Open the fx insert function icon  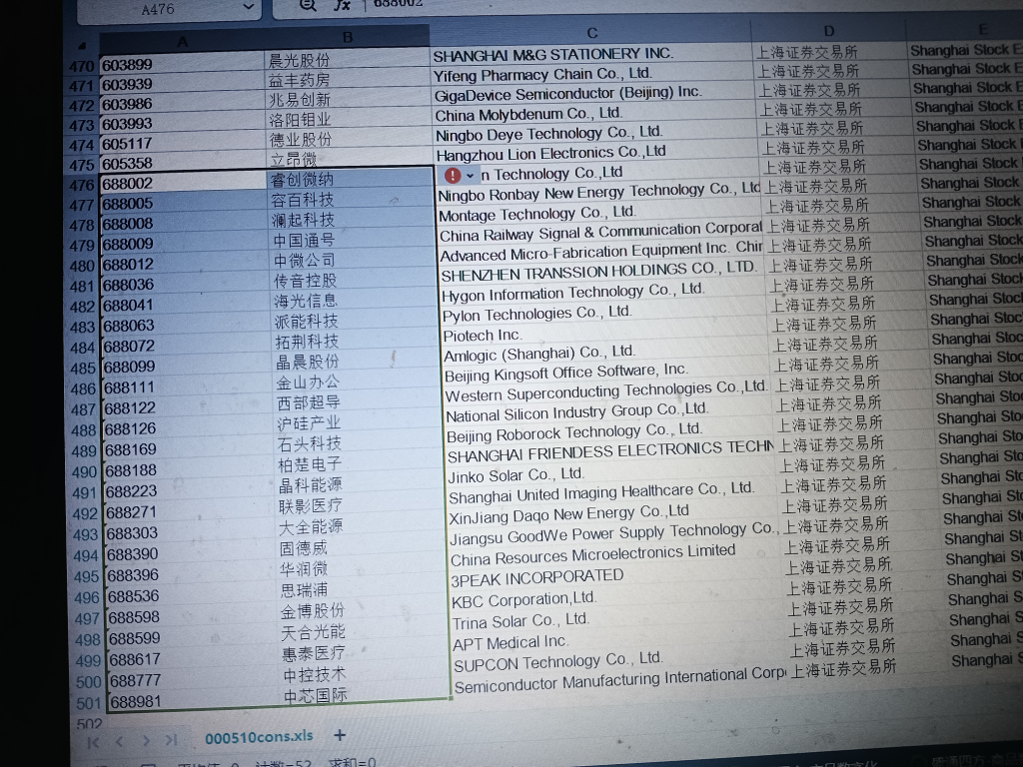[x=342, y=5]
